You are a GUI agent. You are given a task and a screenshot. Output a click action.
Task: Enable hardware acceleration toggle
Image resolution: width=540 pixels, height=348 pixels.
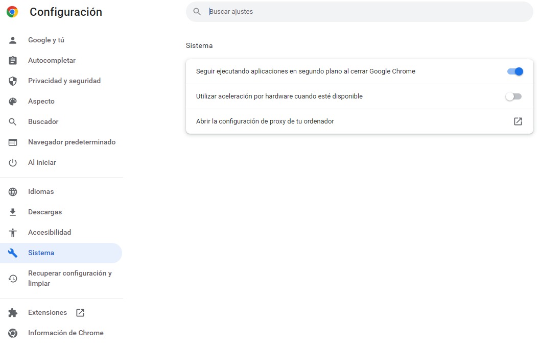pyautogui.click(x=513, y=96)
